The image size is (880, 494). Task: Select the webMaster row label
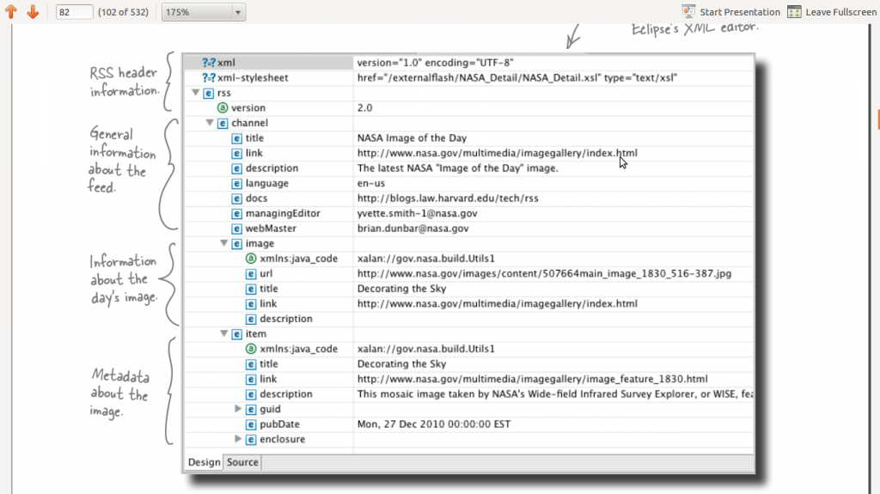click(271, 229)
